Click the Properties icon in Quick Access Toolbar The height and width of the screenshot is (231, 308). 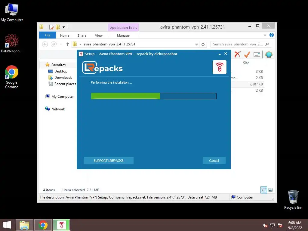51,27
